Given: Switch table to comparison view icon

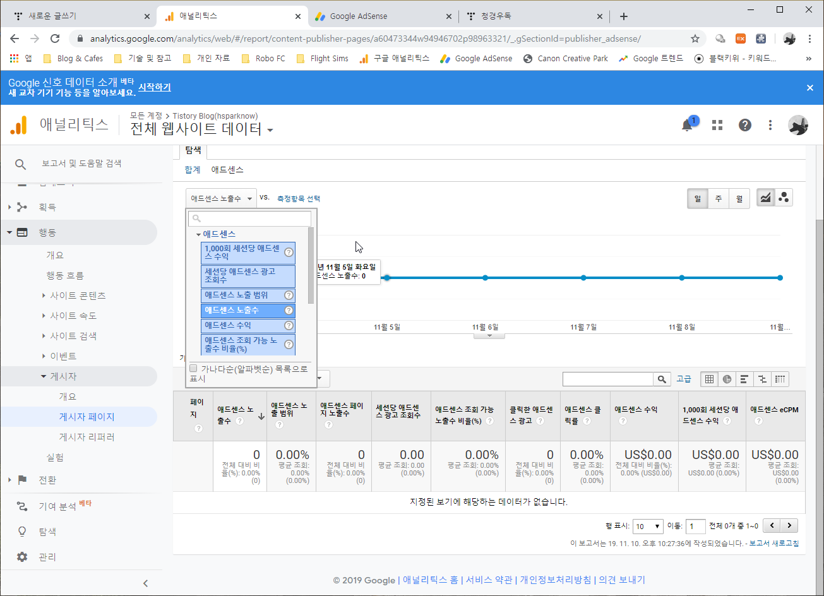Looking at the screenshot, I should (762, 379).
